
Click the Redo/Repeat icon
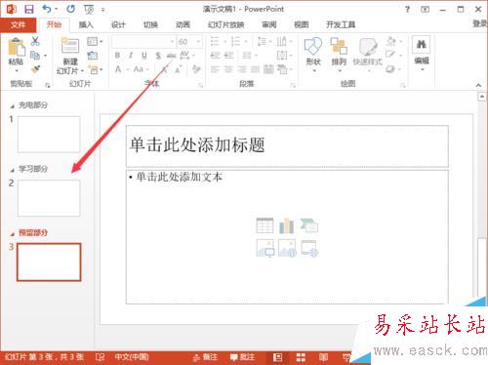[x=70, y=9]
